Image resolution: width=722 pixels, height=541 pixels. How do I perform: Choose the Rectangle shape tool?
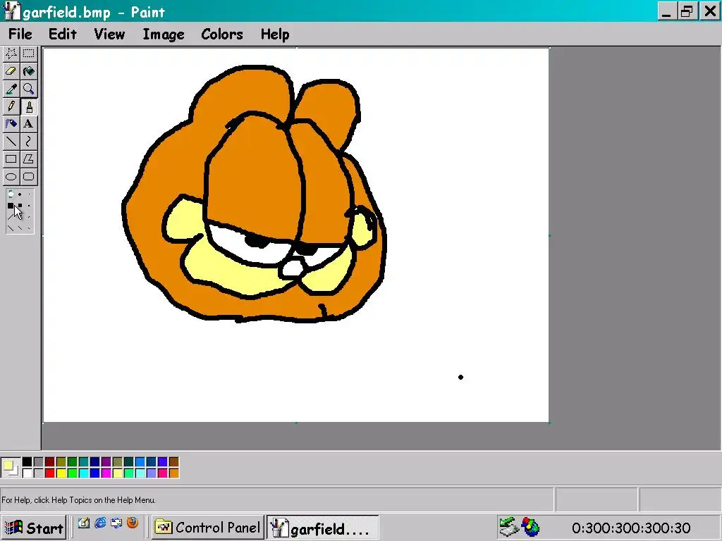(x=11, y=158)
